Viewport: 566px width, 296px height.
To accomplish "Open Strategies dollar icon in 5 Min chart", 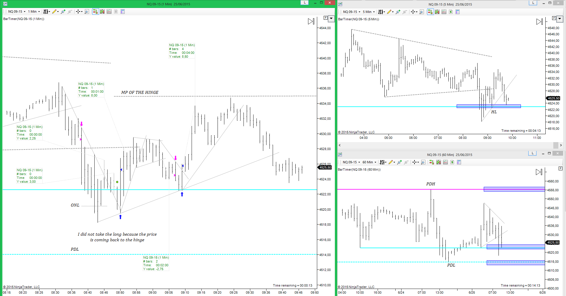I will (451, 12).
